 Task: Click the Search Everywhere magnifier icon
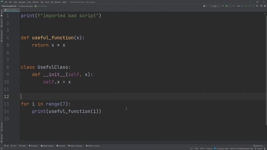point(261,6)
